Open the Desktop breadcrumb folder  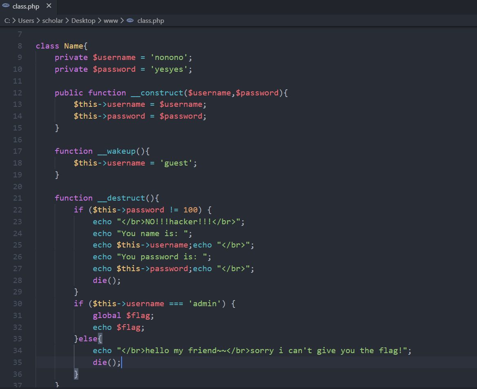(x=83, y=21)
